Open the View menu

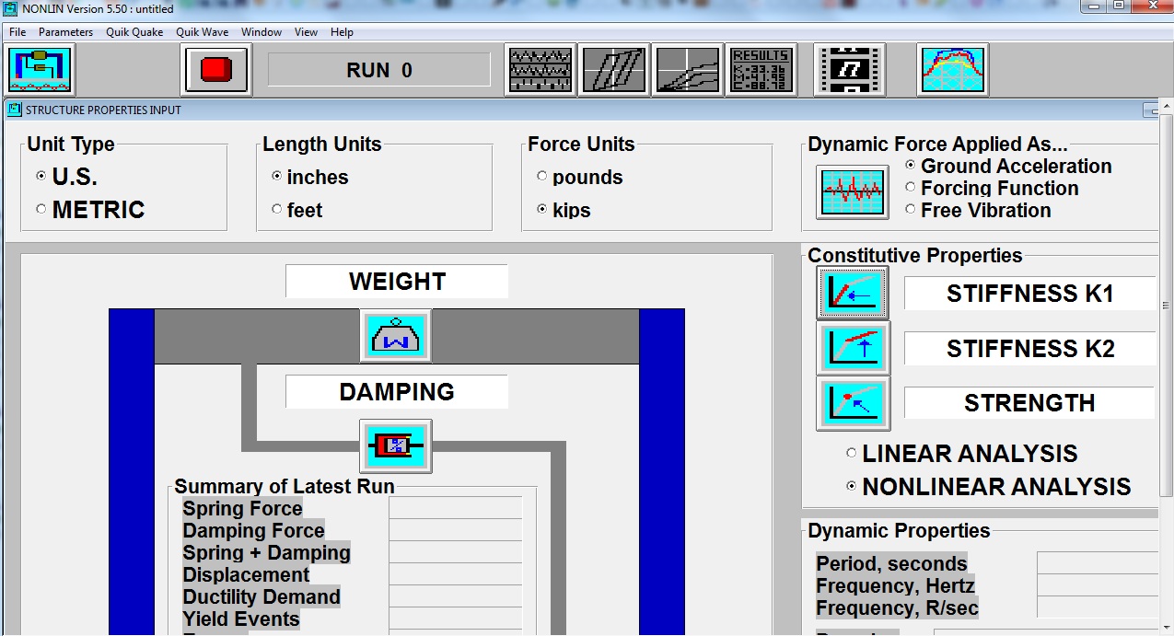click(307, 32)
